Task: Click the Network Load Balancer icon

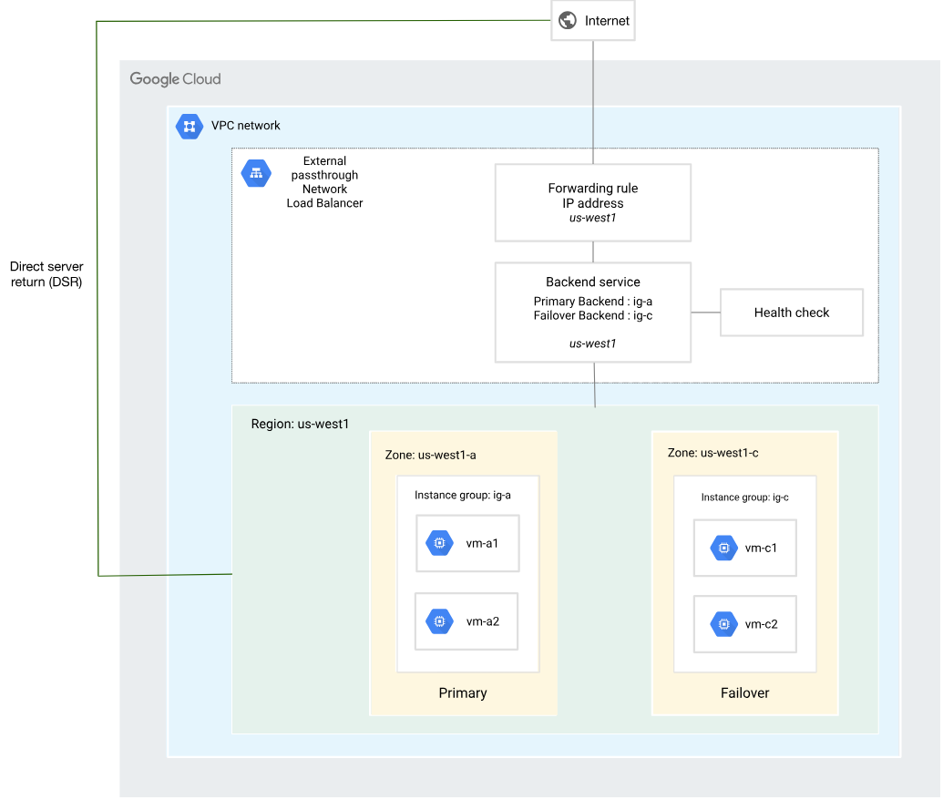Action: [x=256, y=173]
